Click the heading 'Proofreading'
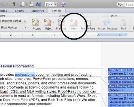Screen dimensions: 134x107 (x=23, y=66)
